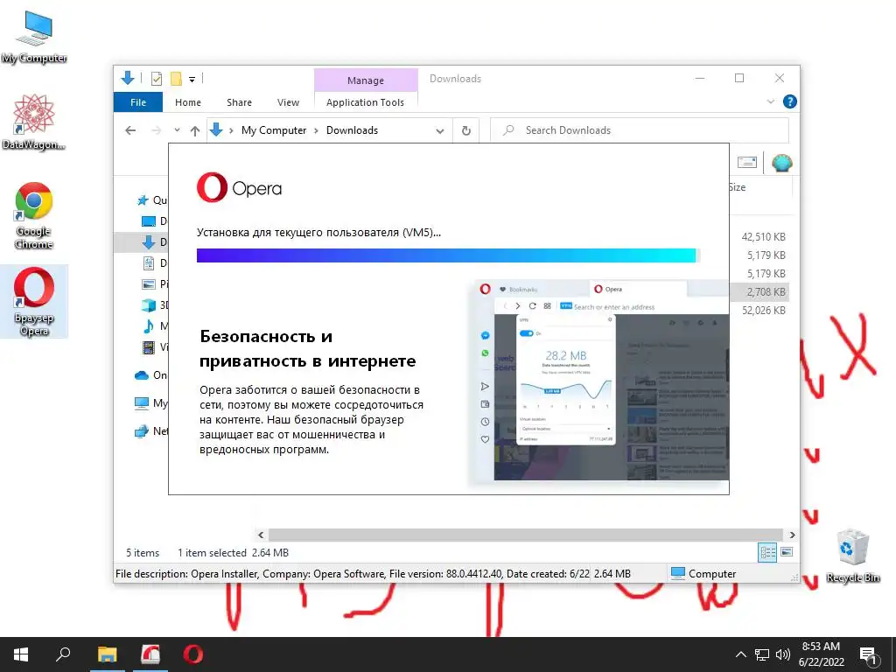Expand My Computer in address breadcrumb
896x672 pixels.
[315, 130]
